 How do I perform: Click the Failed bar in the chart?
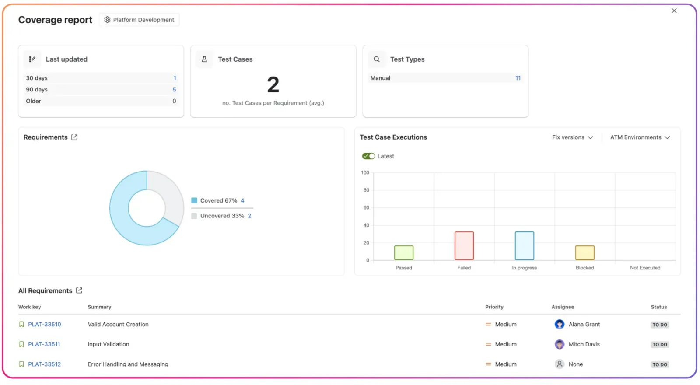[x=464, y=246]
